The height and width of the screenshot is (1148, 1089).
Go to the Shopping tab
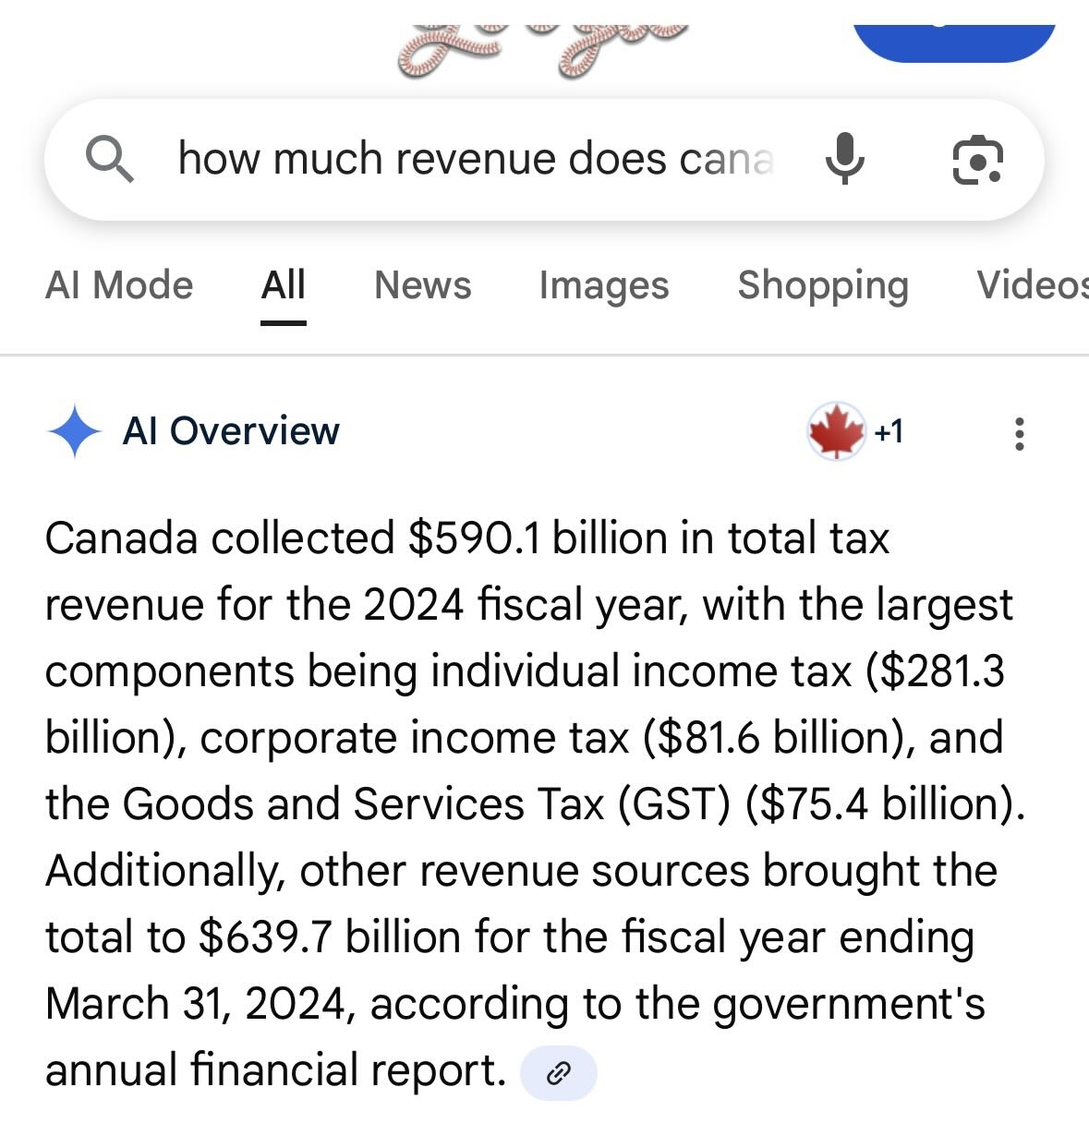tap(822, 285)
